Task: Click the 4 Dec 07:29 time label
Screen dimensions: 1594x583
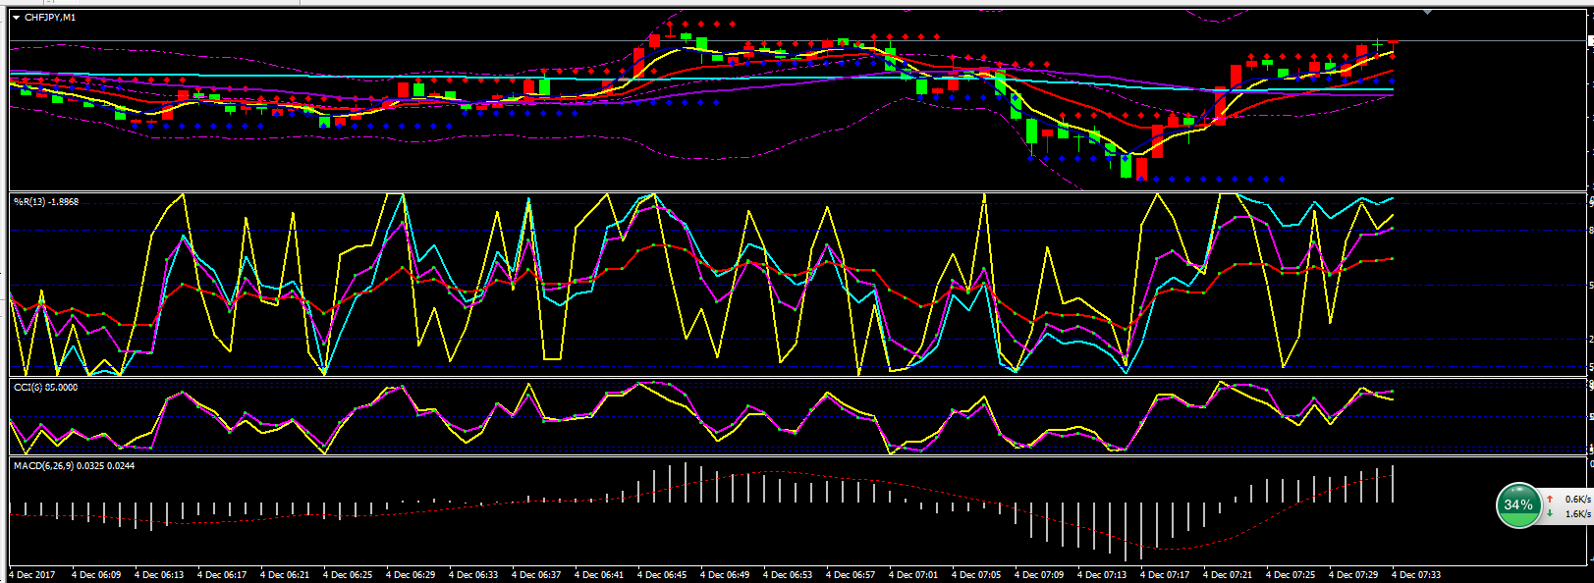Action: (1353, 574)
